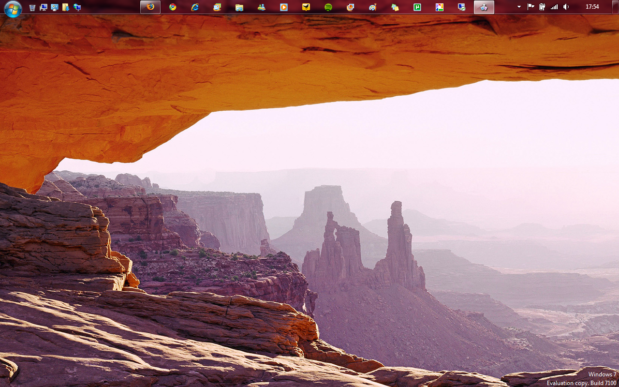Check the battery power tray icon
The width and height of the screenshot is (619, 387).
pyautogui.click(x=542, y=7)
